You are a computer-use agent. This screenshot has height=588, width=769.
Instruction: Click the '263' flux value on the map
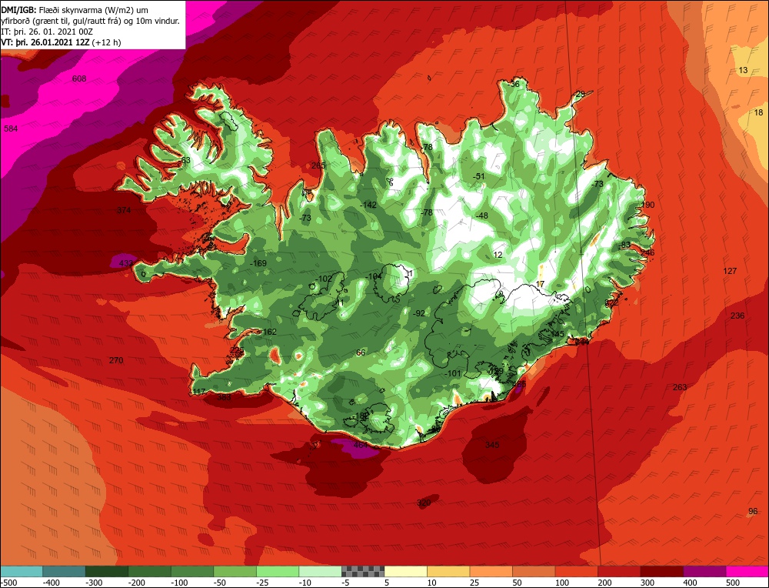point(680,387)
